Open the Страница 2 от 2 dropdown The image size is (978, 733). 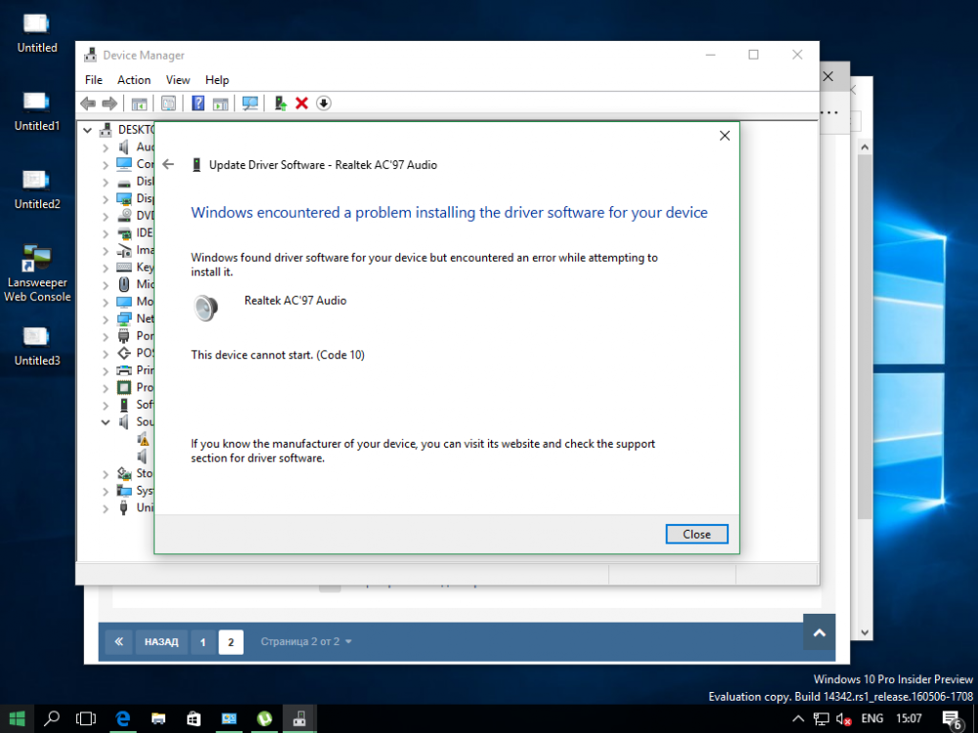click(306, 641)
